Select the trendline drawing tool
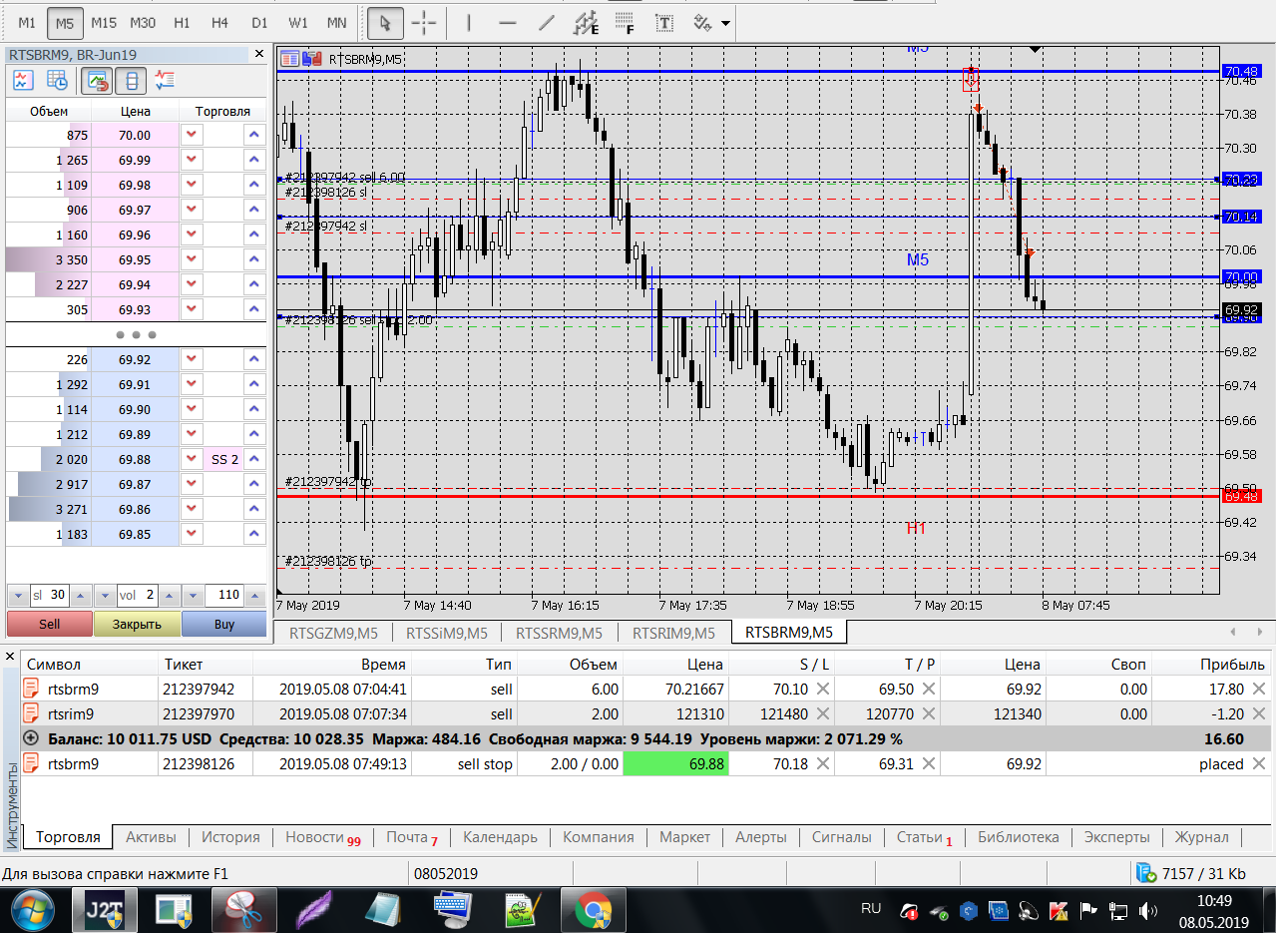1276x933 pixels. pyautogui.click(x=546, y=22)
